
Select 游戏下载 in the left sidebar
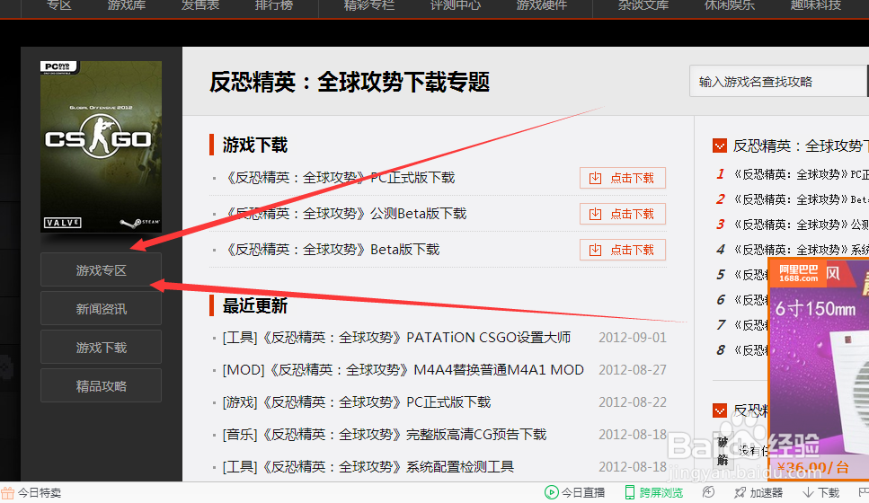pyautogui.click(x=101, y=347)
